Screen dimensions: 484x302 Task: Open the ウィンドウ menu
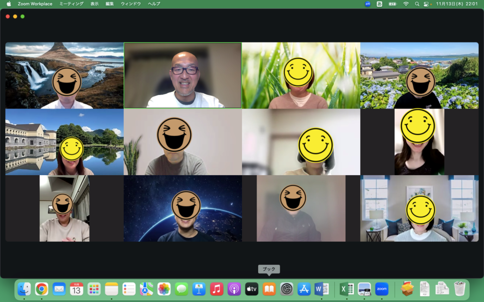pyautogui.click(x=130, y=4)
